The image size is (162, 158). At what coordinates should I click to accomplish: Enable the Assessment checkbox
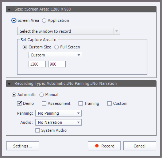tap(44, 103)
